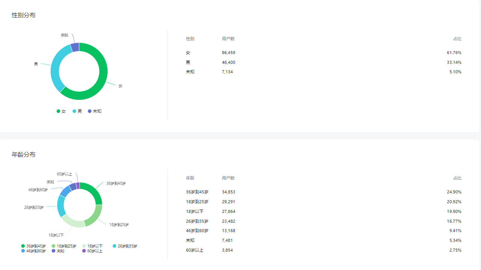Toggle 26岁到35岁 legend item in age chart
The image size is (481, 270).
(125, 246)
